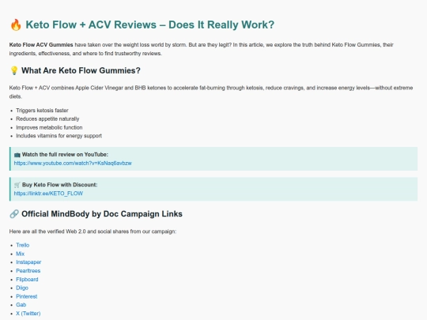Open the linktr.ee KETO_FLOW discount link

pyautogui.click(x=48, y=194)
